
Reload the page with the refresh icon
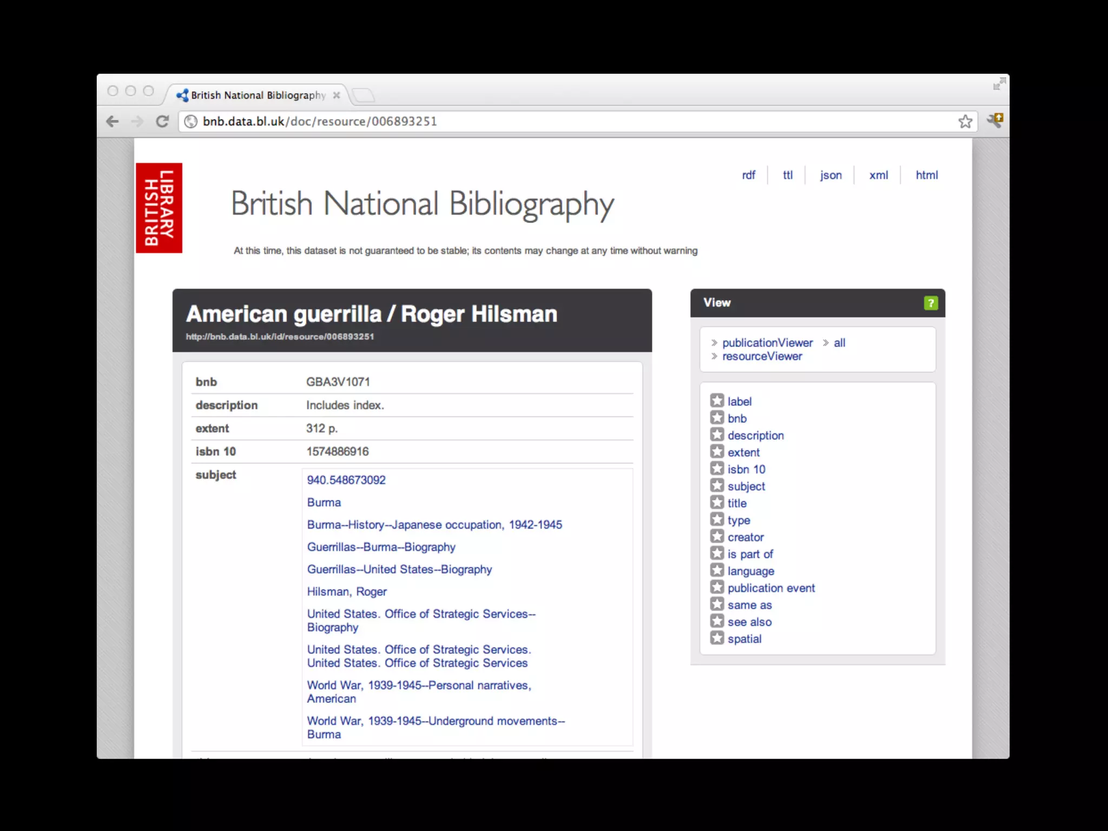pyautogui.click(x=162, y=121)
